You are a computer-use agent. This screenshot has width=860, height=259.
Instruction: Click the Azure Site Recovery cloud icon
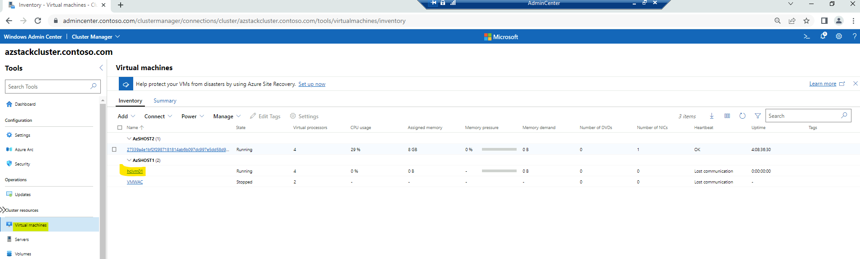click(126, 84)
